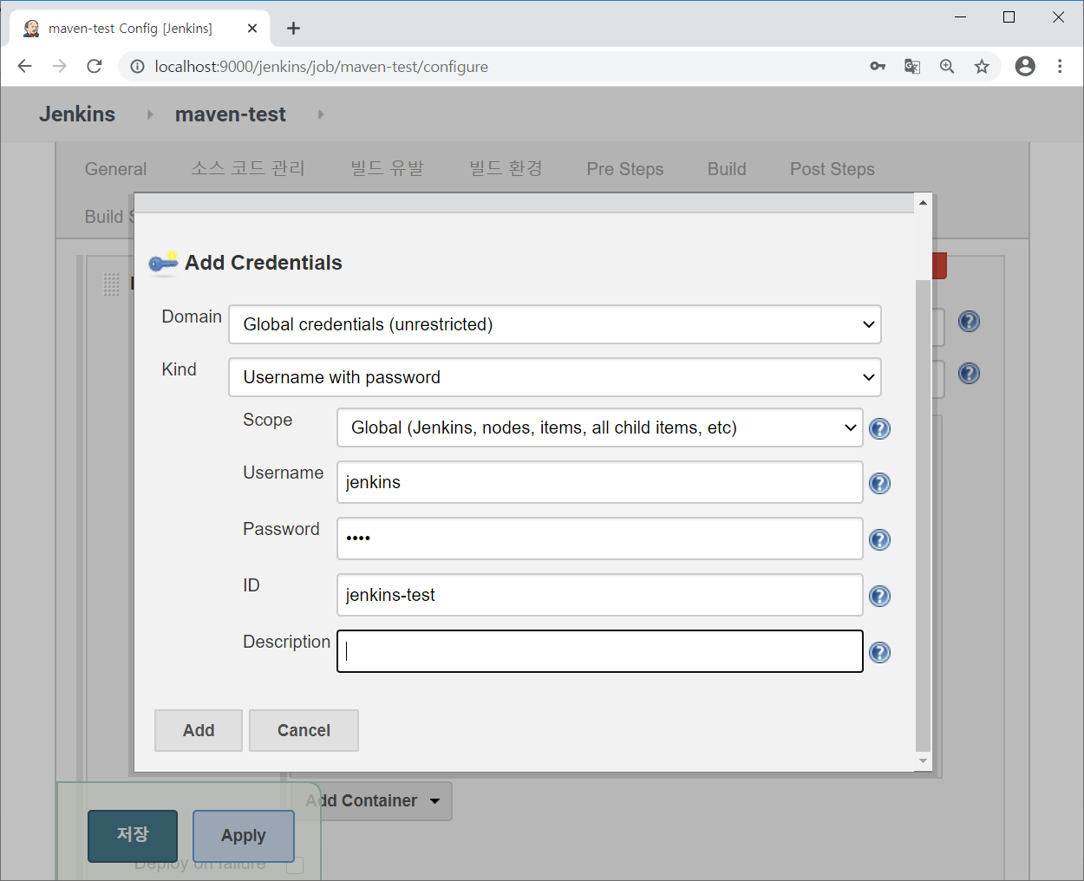This screenshot has width=1084, height=881.
Task: Click the help icon to the right of the Kind dropdown
Action: click(x=969, y=373)
